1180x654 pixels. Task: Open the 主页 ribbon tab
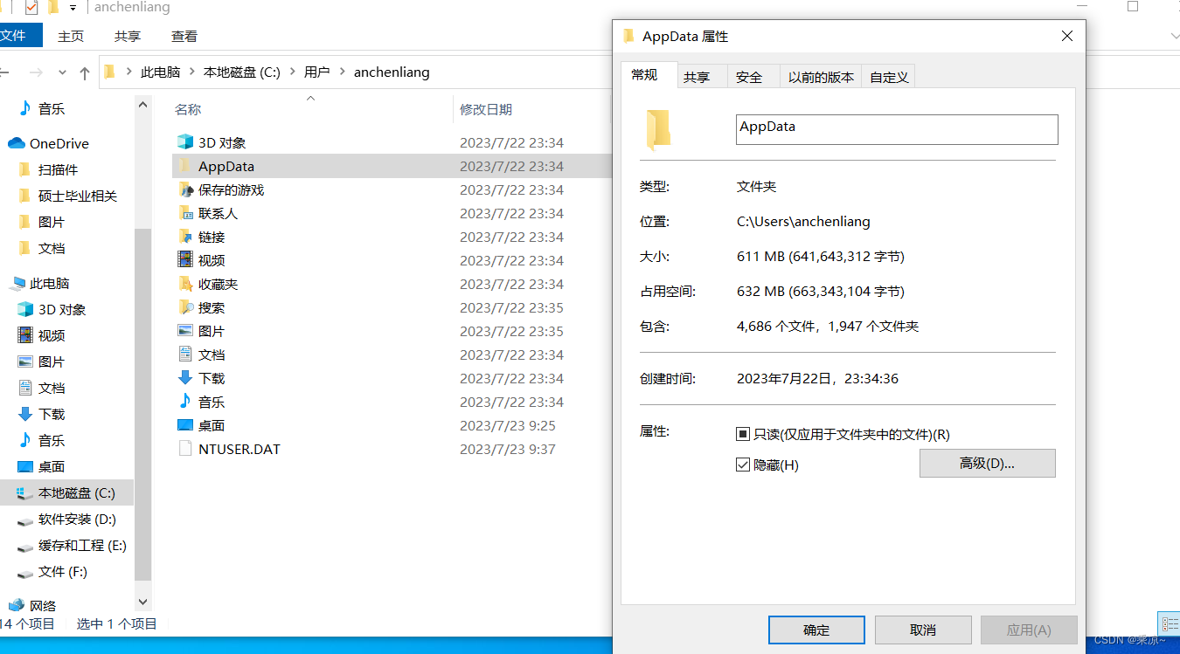coord(71,36)
